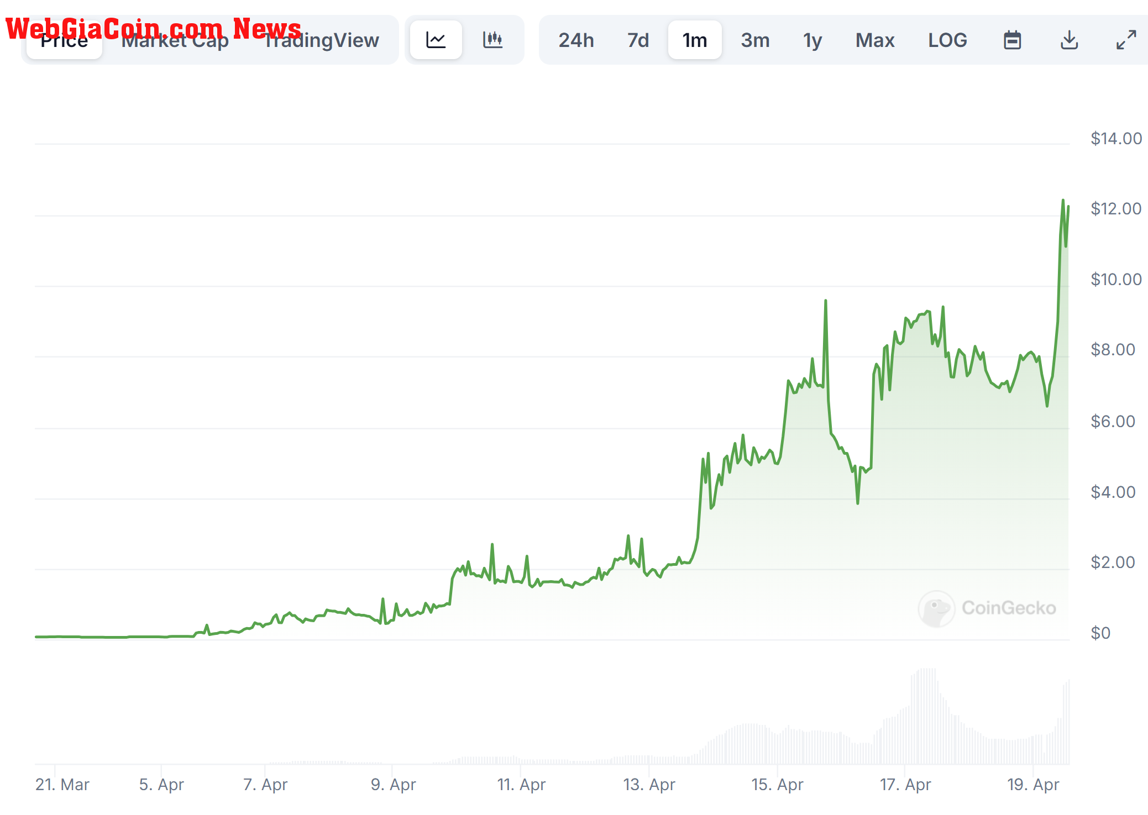Set time range to 1m
Viewport: 1148px width, 815px height.
[x=695, y=40]
